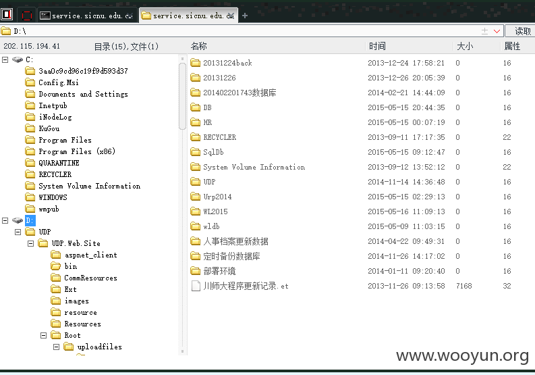This screenshot has height=375, width=535.
Task: Click the 人事档案更新数据 folder icon
Action: tap(196, 241)
